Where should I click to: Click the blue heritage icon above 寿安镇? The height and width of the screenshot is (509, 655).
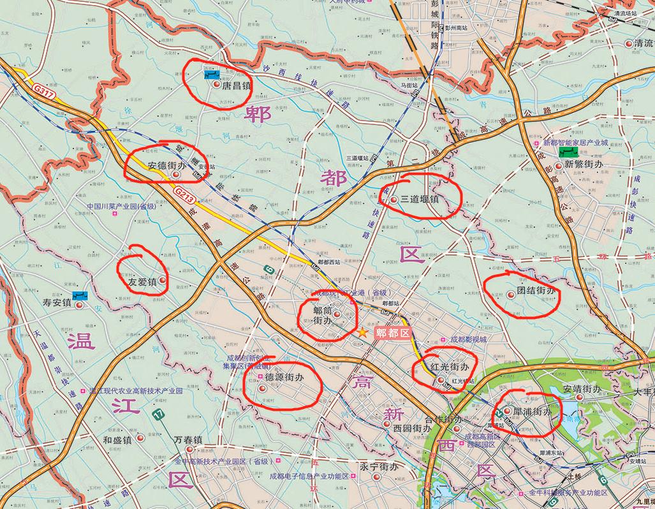(x=79, y=295)
